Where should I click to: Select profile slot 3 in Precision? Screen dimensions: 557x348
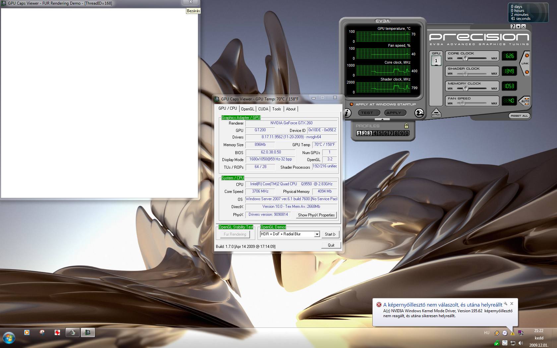coord(369,133)
